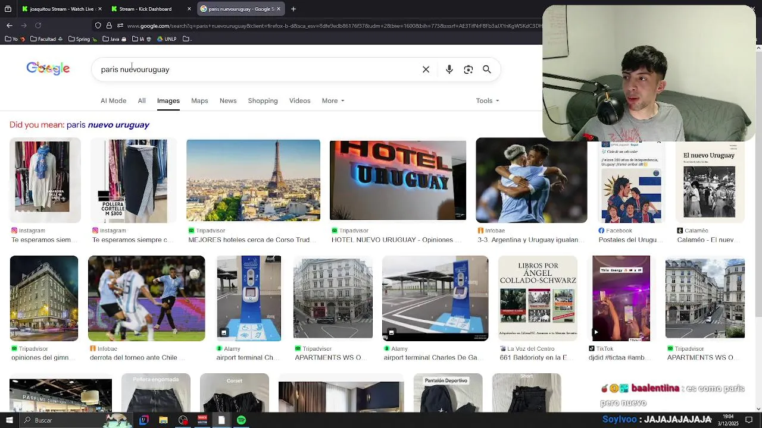Open the Libros por Ángel Collado-Schwarz thumbnail
The width and height of the screenshot is (762, 428).
(538, 298)
